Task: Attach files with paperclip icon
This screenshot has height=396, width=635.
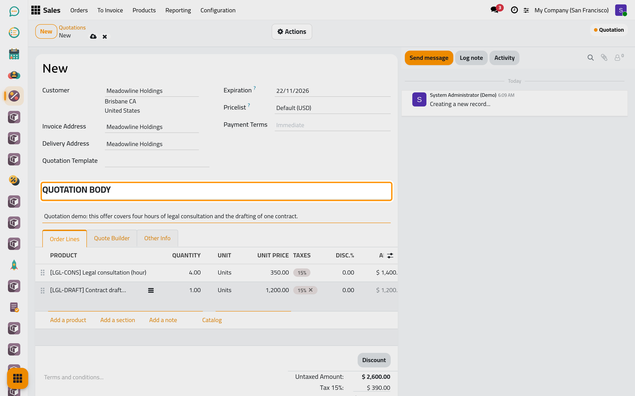Action: click(604, 58)
